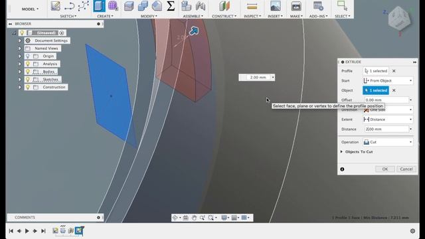The width and height of the screenshot is (425, 239).
Task: Select the Combine bodies icon in Modify
Action: [143, 6]
